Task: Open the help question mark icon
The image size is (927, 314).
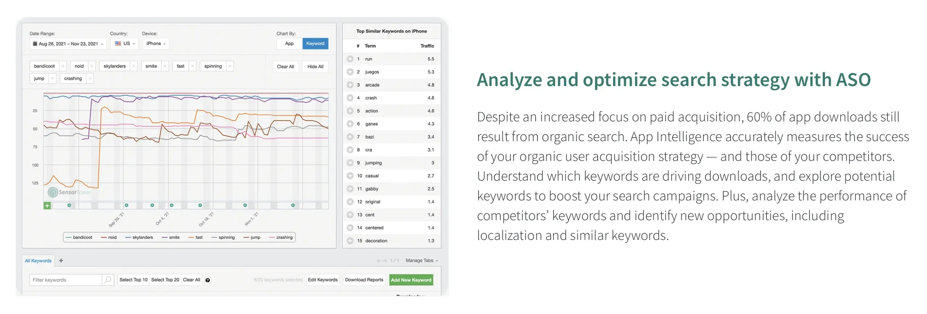Action: [207, 280]
